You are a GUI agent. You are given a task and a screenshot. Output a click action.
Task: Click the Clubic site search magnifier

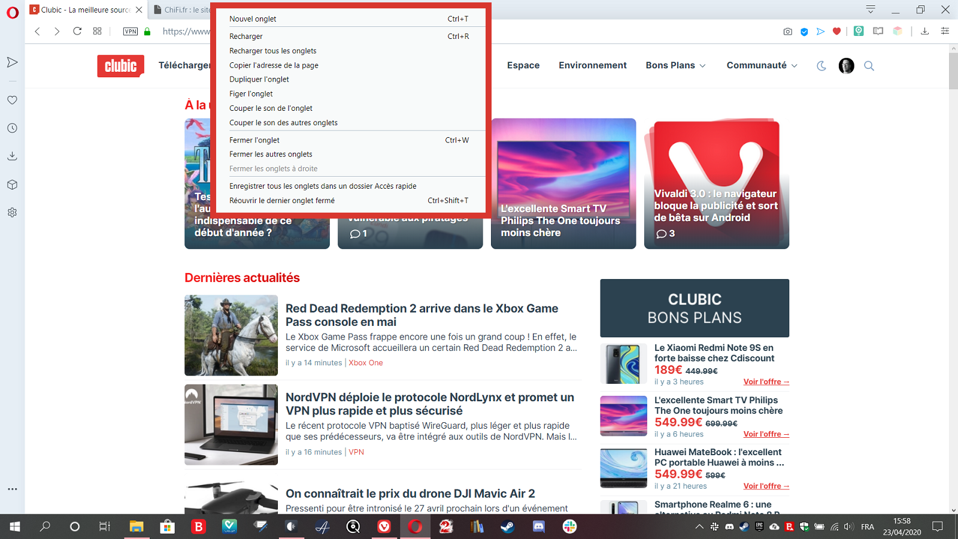[869, 66]
